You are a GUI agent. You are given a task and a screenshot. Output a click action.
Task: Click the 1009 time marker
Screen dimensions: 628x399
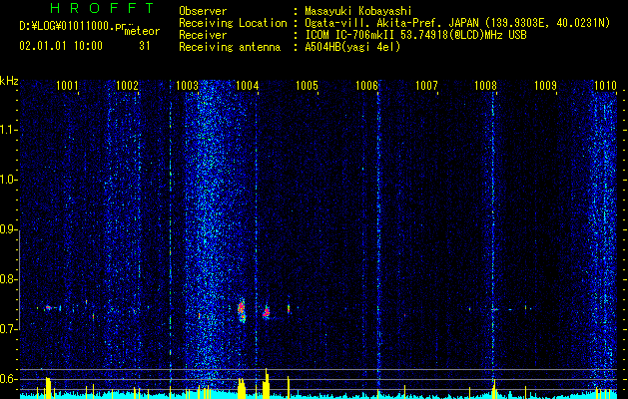[546, 85]
